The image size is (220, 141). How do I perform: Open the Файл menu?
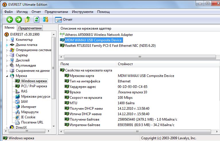(x=8, y=12)
